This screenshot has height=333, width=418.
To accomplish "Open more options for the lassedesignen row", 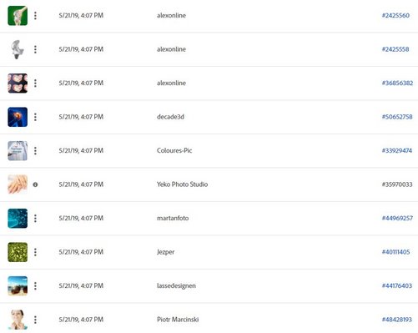I will [35, 286].
